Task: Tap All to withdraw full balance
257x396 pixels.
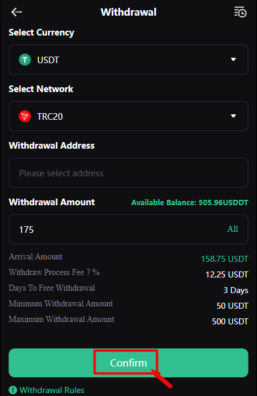Action: coord(232,229)
